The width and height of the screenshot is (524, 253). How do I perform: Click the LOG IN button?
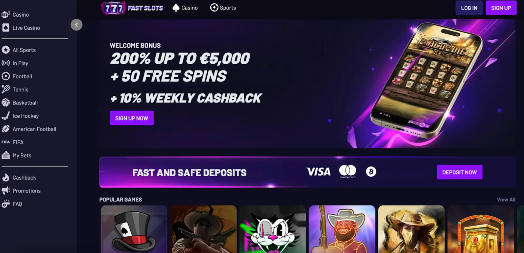469,8
